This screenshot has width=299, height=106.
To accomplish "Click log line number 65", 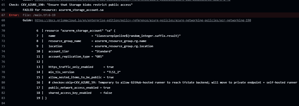I will (3, 5).
